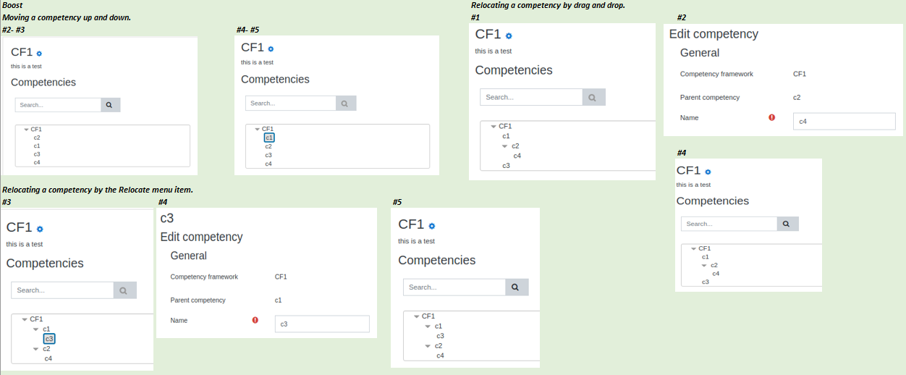The height and width of the screenshot is (375, 906).
Task: Click the CF1 gear icon in Relocate panel #3
Action: coord(40,229)
